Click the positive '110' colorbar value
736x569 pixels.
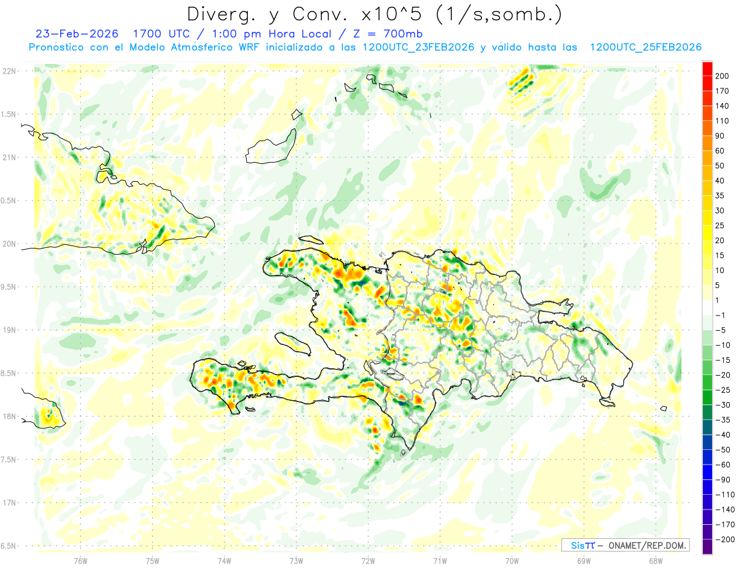coord(723,121)
